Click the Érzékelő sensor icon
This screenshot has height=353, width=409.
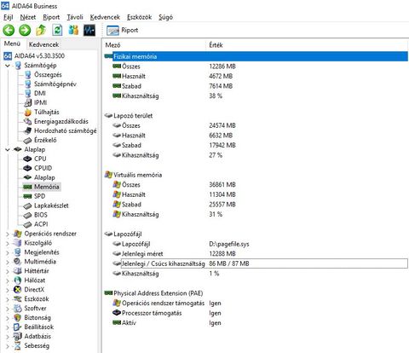click(27, 140)
